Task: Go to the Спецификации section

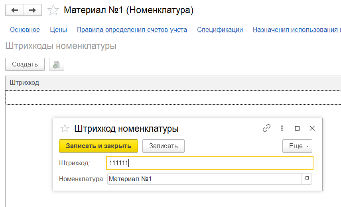Action: point(220,29)
